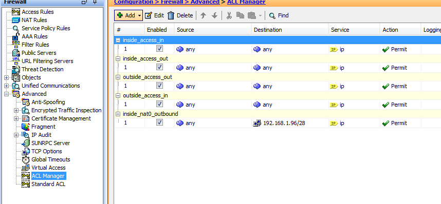Click the Fragment icon

click(x=26, y=127)
